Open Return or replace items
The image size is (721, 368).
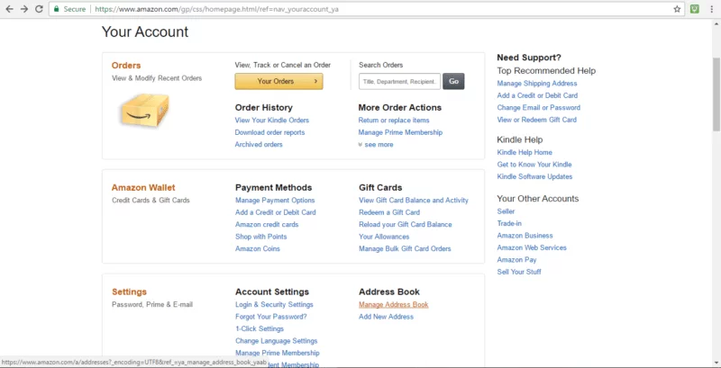[x=394, y=121]
